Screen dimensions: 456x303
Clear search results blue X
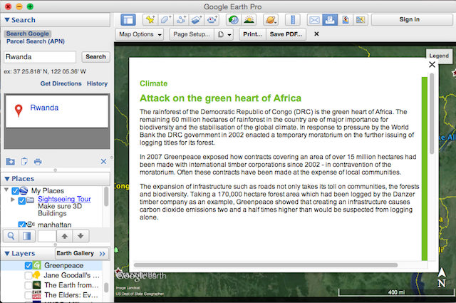(x=103, y=161)
